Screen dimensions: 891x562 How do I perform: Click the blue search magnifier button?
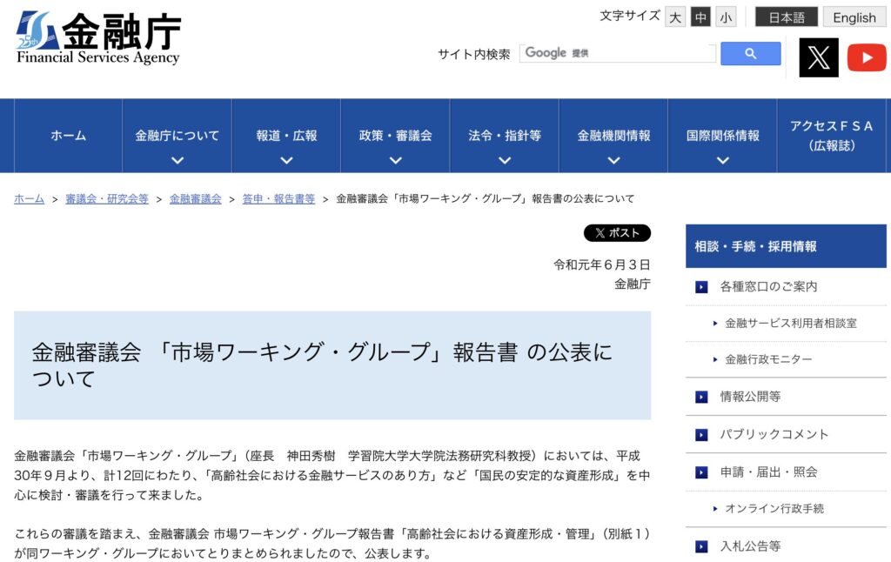(x=751, y=53)
